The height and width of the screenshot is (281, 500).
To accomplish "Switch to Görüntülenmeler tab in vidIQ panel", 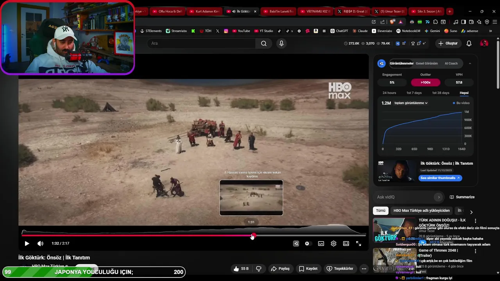I will 402,63.
